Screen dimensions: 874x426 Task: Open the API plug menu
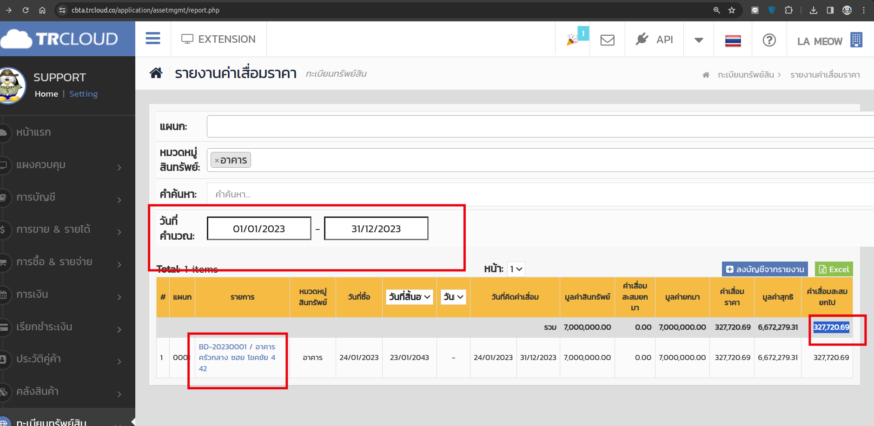pos(654,39)
